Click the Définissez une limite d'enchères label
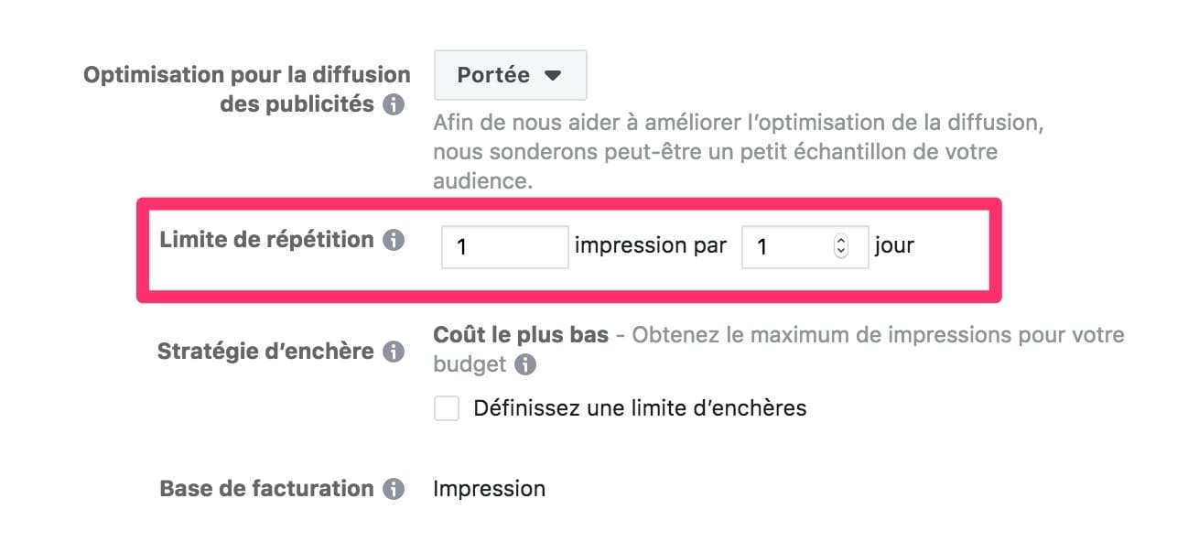The width and height of the screenshot is (1199, 542). click(x=640, y=407)
